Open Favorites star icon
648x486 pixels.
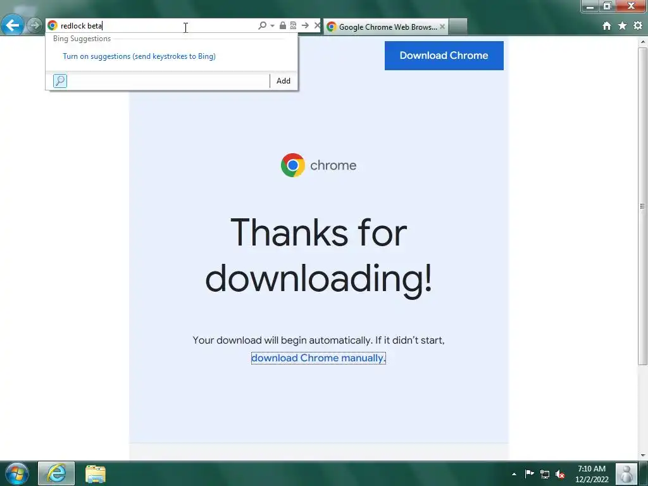click(x=623, y=25)
